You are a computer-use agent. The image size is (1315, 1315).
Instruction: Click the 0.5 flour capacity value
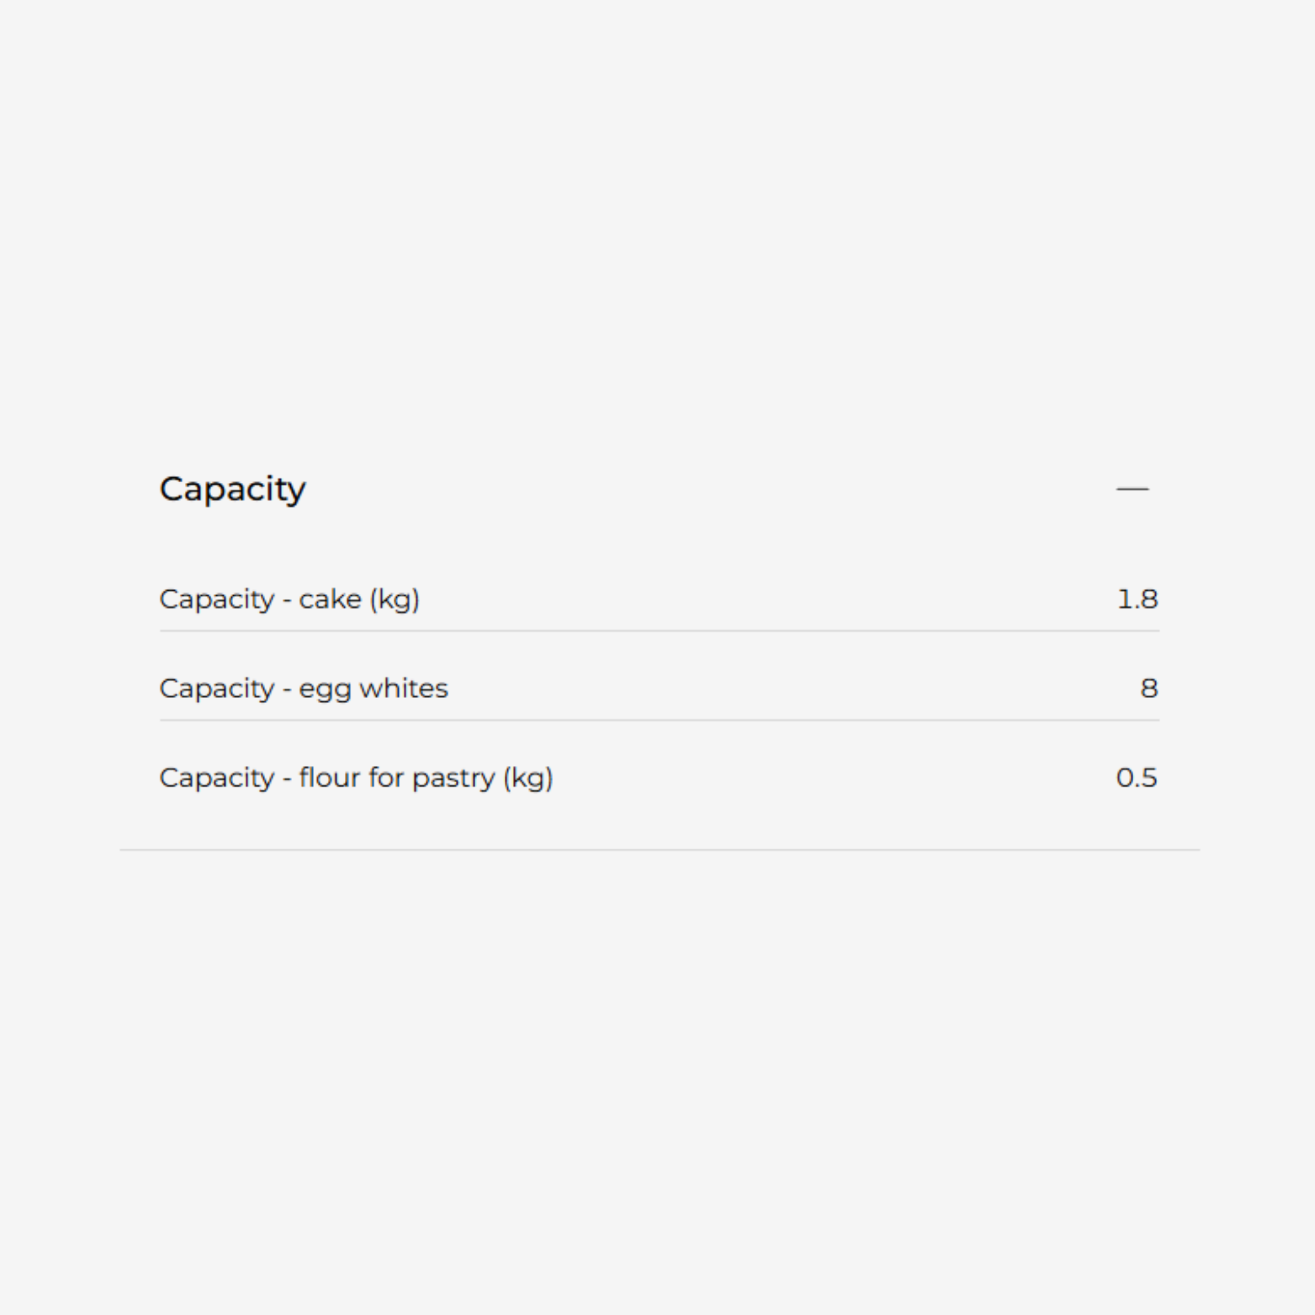[x=1136, y=778]
